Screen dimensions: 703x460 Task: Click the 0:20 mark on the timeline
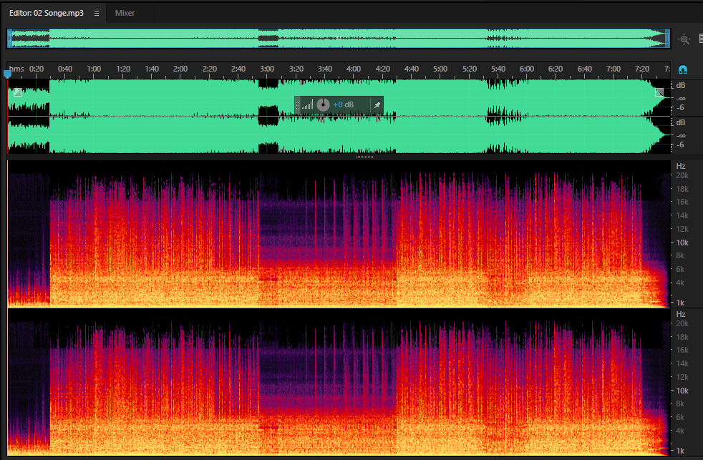(37, 69)
